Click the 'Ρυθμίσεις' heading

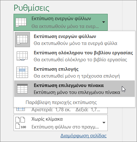tap(31, 8)
